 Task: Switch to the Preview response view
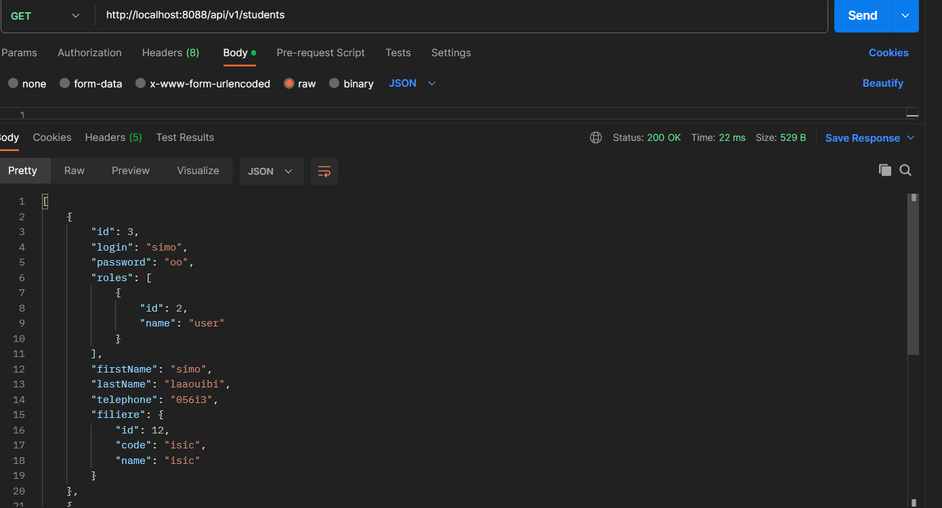130,170
